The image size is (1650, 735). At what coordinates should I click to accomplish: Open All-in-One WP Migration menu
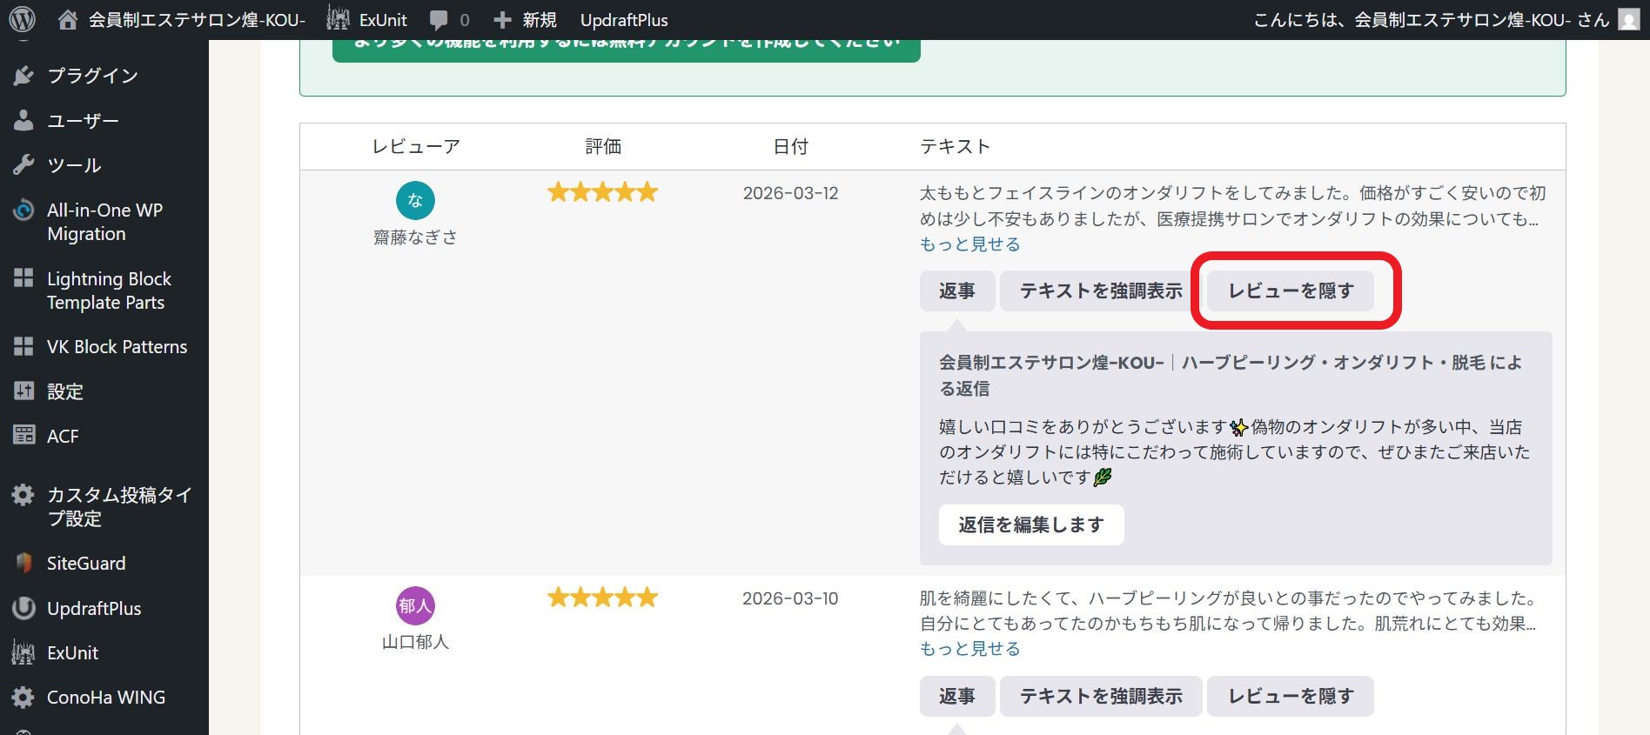(104, 222)
